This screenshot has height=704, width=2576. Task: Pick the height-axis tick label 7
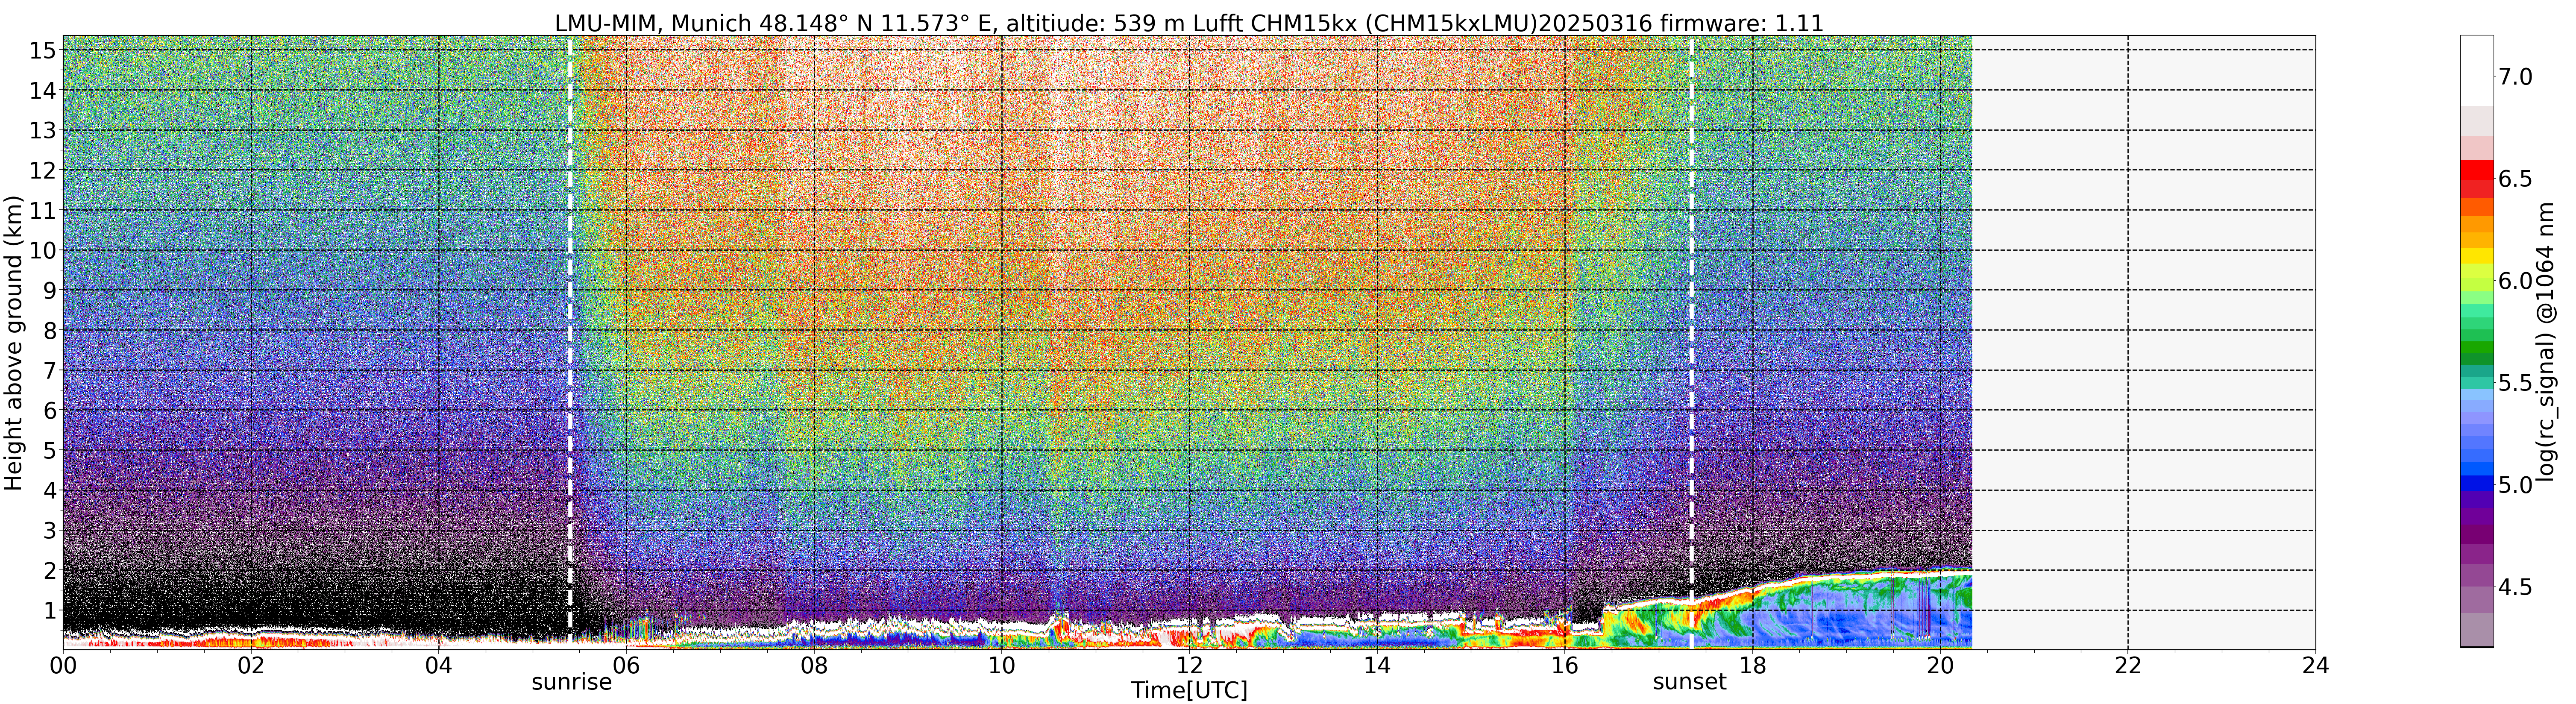(x=49, y=370)
